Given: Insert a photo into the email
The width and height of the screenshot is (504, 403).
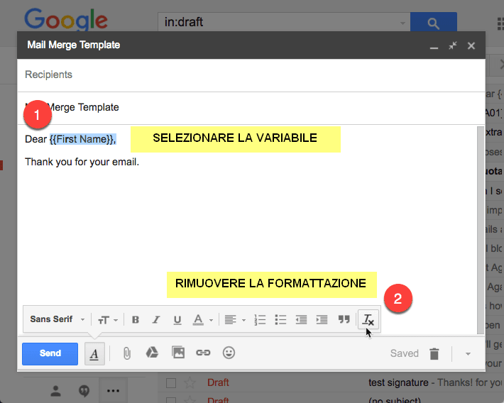Looking at the screenshot, I should [x=178, y=353].
